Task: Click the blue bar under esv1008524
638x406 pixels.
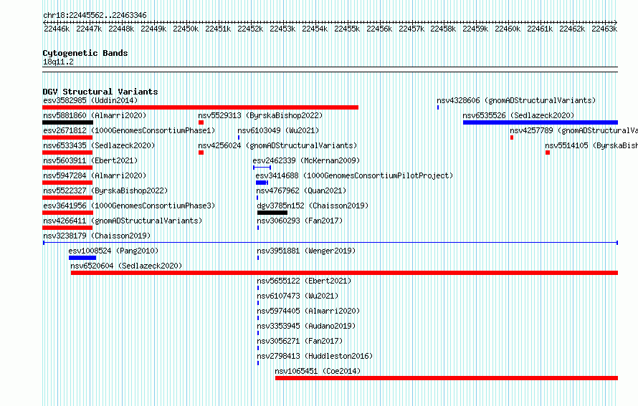Action: 82,258
